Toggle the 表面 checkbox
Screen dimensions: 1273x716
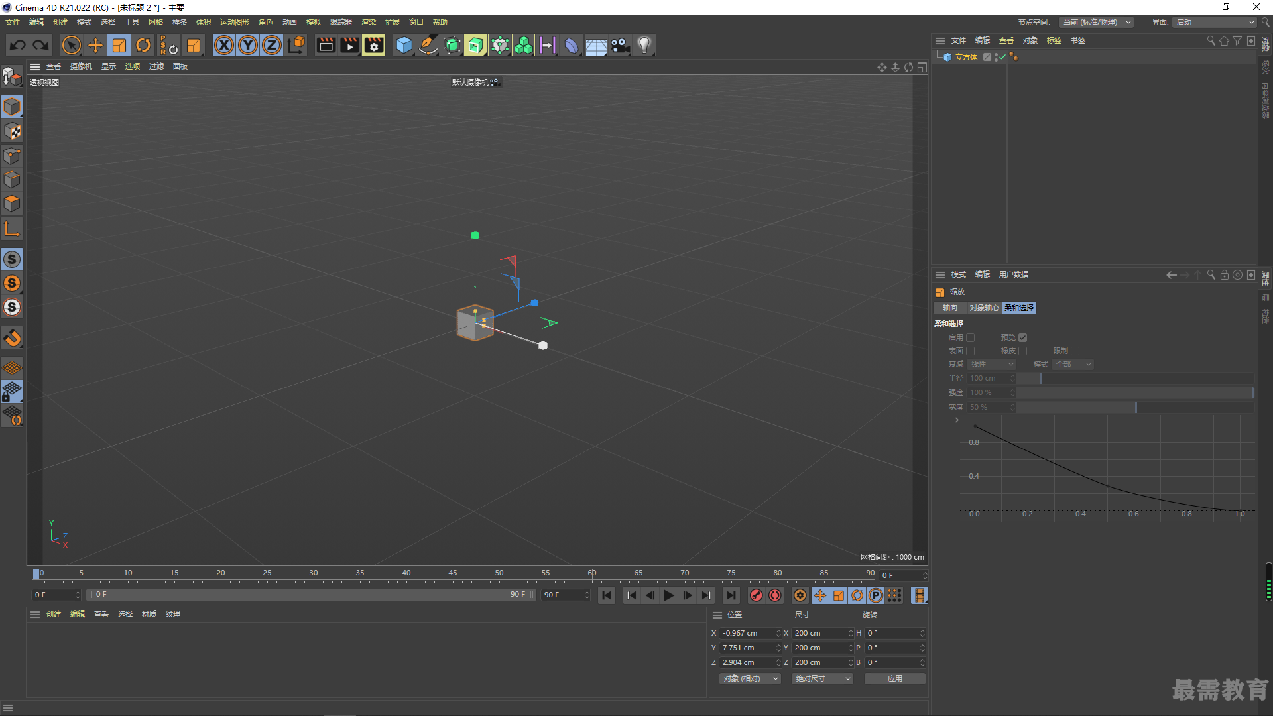[970, 351]
